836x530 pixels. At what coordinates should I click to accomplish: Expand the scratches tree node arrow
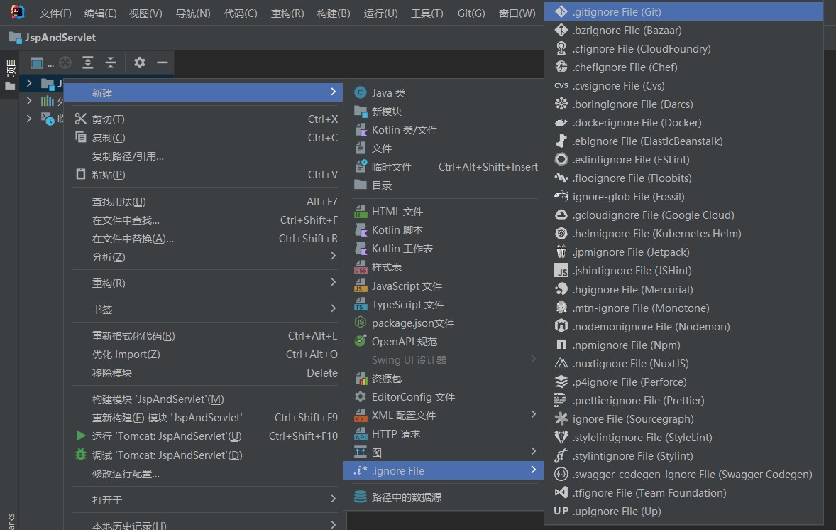(29, 119)
